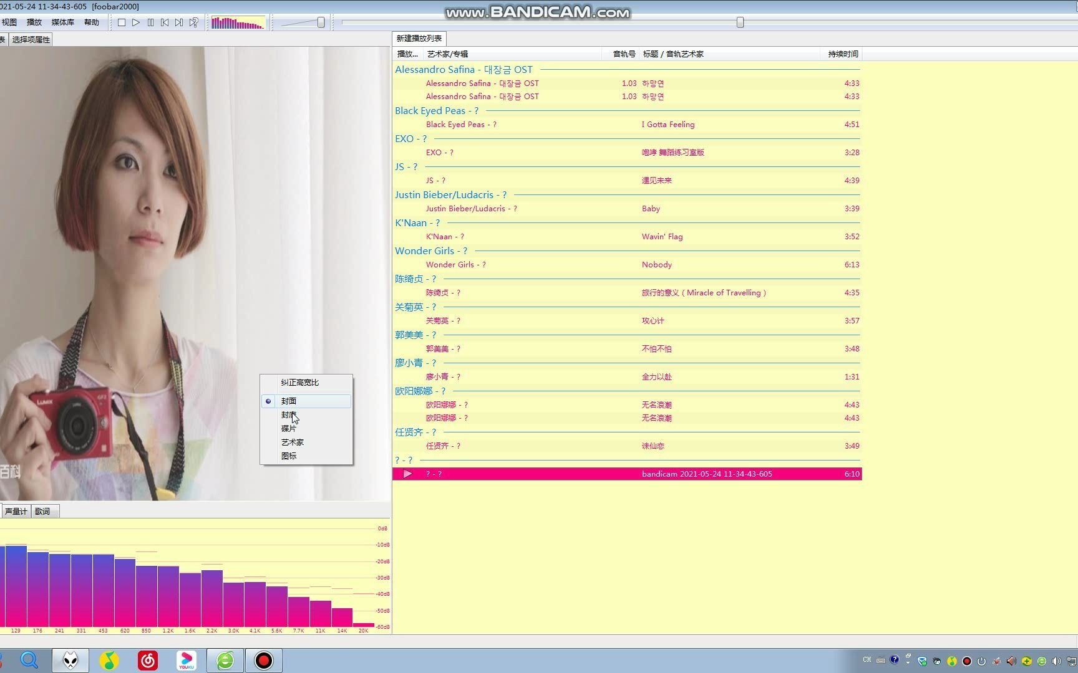Click the network connection tray icon
Image resolution: width=1078 pixels, height=673 pixels.
click(1071, 661)
